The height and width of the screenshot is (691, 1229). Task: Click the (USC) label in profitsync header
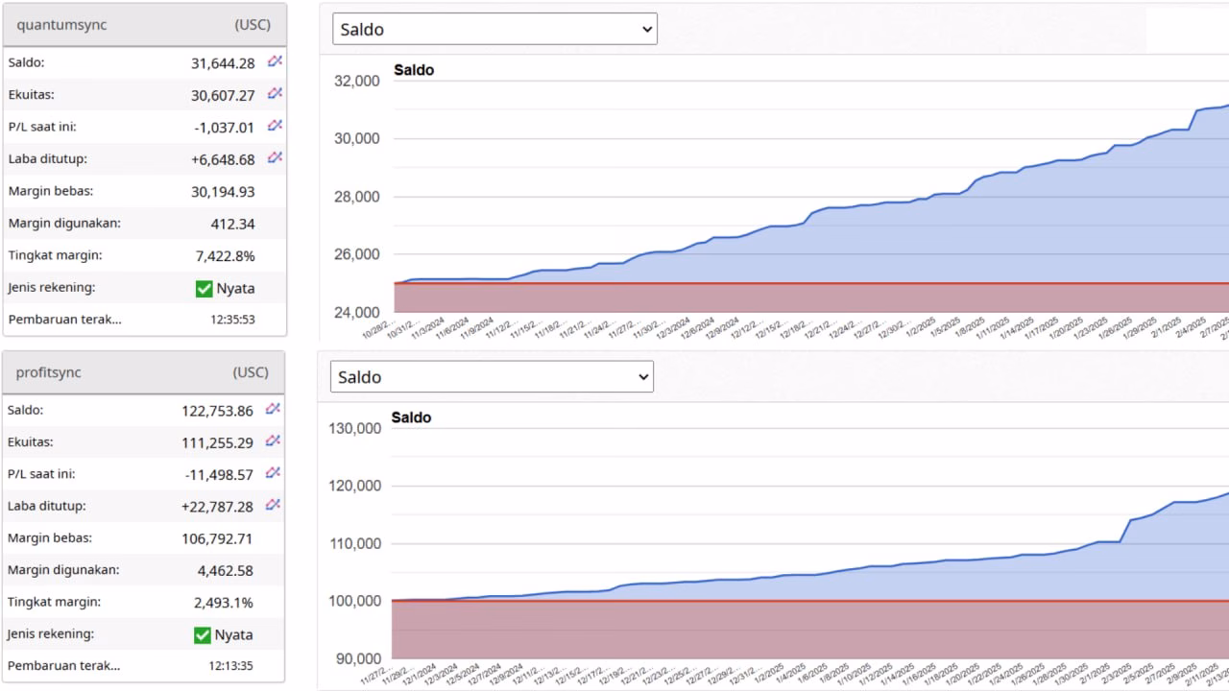[x=251, y=372]
